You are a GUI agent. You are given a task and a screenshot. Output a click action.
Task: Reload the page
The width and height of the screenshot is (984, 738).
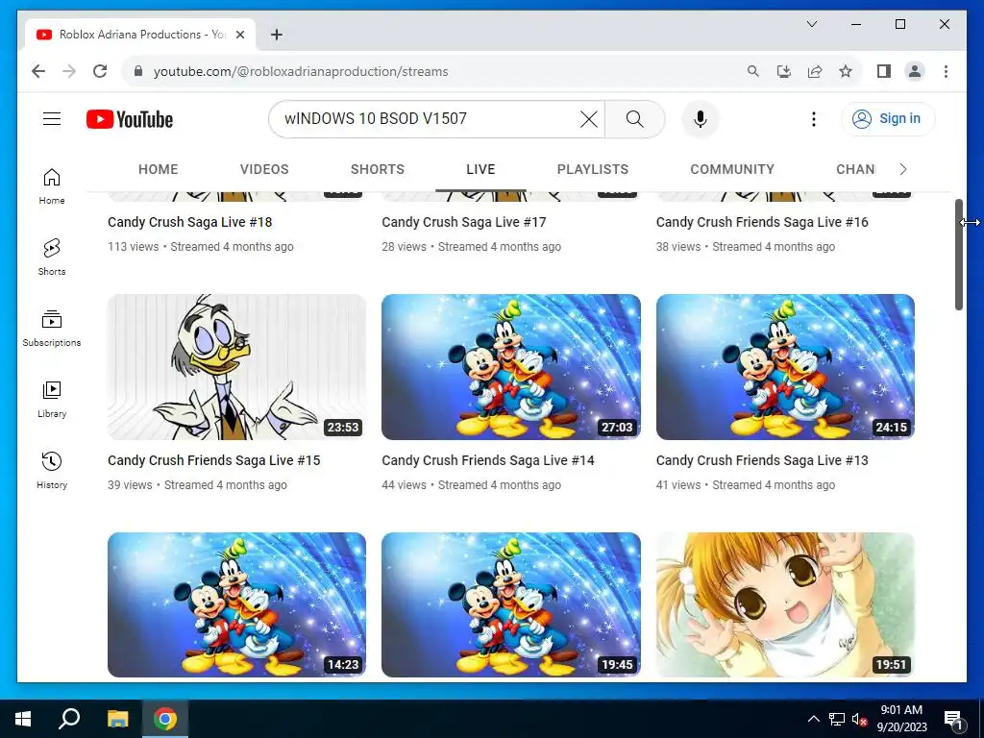point(100,71)
